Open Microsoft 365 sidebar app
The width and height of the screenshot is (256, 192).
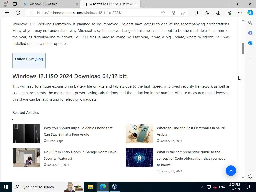point(250,33)
